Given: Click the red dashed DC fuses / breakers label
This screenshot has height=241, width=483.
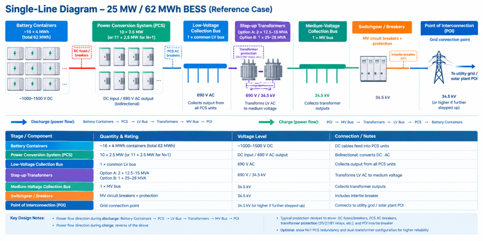Looking at the screenshot, I should point(81,53).
